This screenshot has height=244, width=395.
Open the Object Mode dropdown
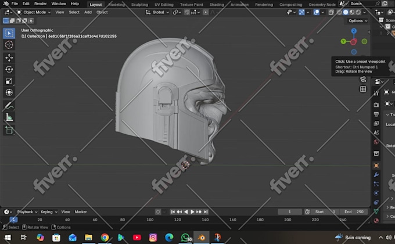34,12
